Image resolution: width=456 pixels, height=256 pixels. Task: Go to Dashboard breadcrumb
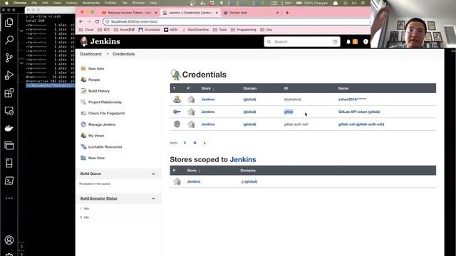pyautogui.click(x=90, y=54)
